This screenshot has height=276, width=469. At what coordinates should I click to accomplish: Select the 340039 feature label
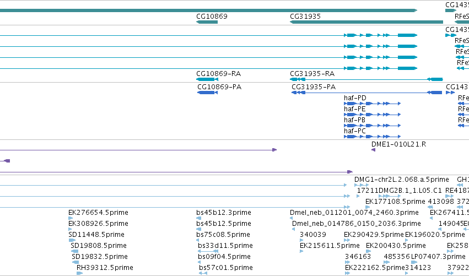tap(313, 235)
